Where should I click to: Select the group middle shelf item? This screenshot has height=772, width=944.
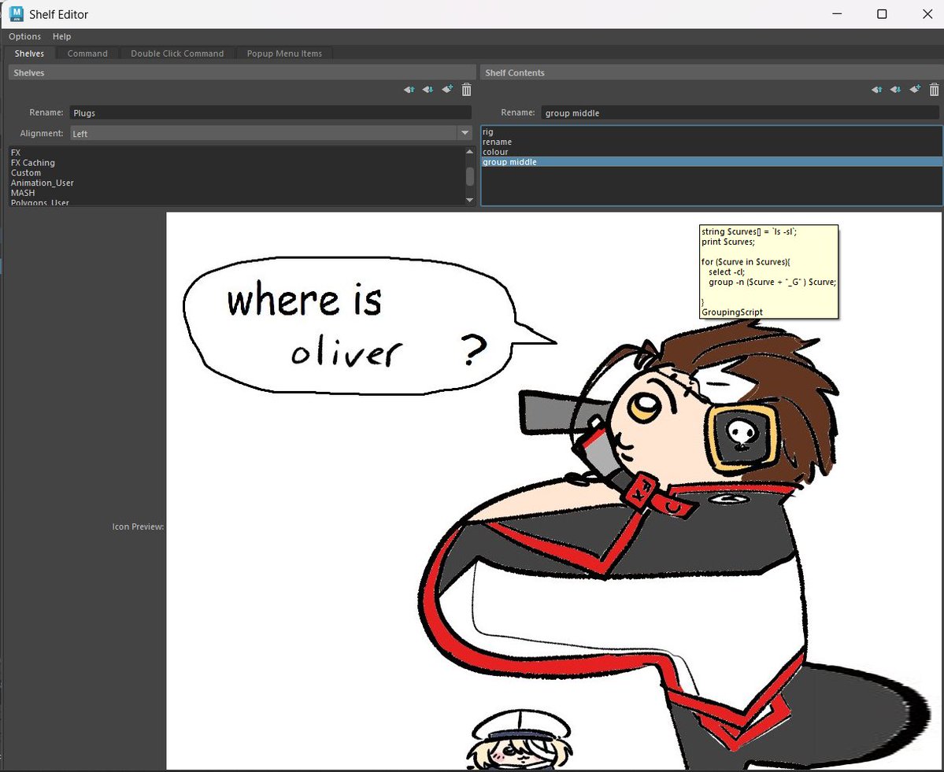[x=712, y=162]
